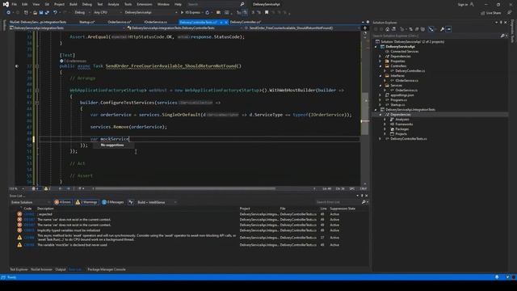This screenshot has width=517, height=291.
Task: Click the notifications bell in status bar
Action: (x=497, y=277)
